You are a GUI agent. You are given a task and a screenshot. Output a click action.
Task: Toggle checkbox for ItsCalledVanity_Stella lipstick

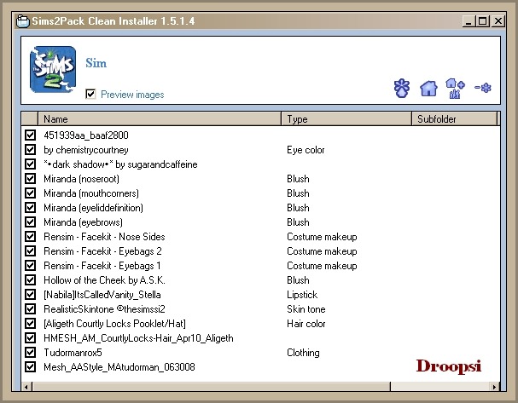tap(31, 295)
